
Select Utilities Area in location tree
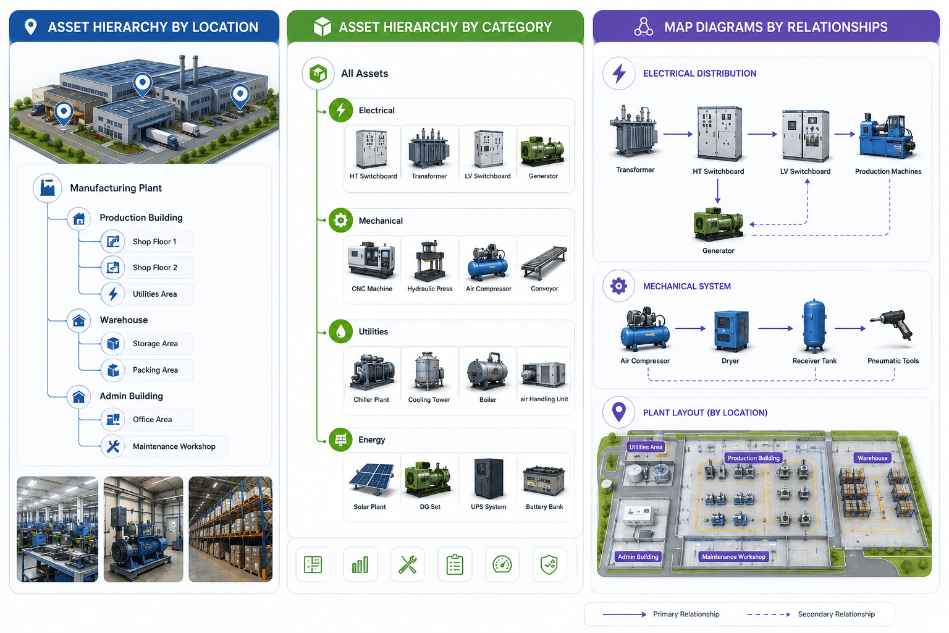tap(147, 294)
